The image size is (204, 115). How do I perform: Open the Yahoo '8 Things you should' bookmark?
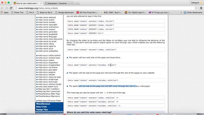pyautogui.click(x=159, y=12)
